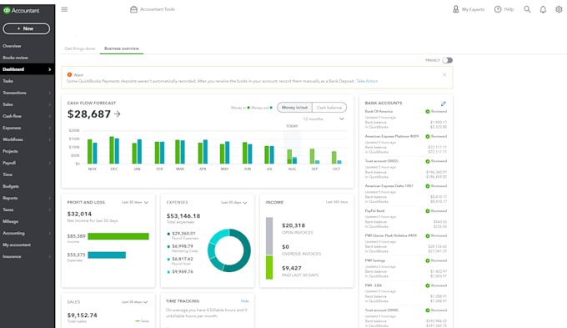Click the Reviewed checkmark for PWI Savings
567x328 pixels.
(428, 260)
